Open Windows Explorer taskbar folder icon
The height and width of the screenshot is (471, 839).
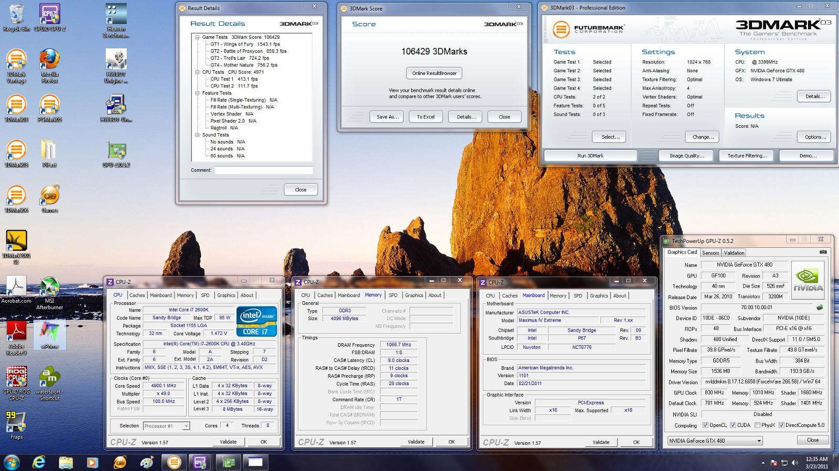[66, 462]
